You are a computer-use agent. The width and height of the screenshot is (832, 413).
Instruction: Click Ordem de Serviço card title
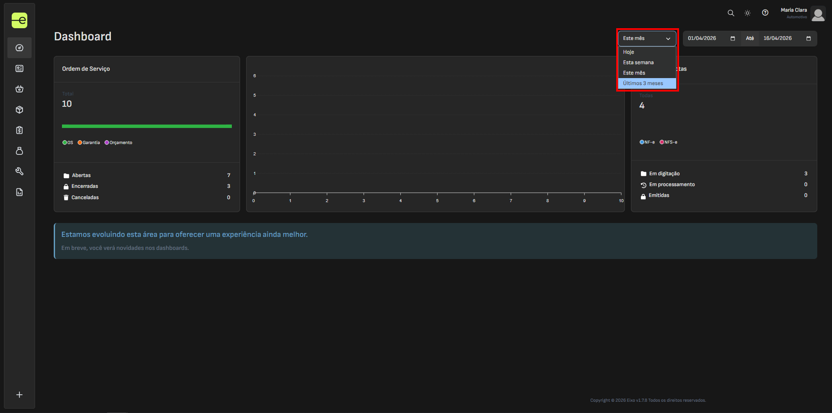pyautogui.click(x=86, y=69)
